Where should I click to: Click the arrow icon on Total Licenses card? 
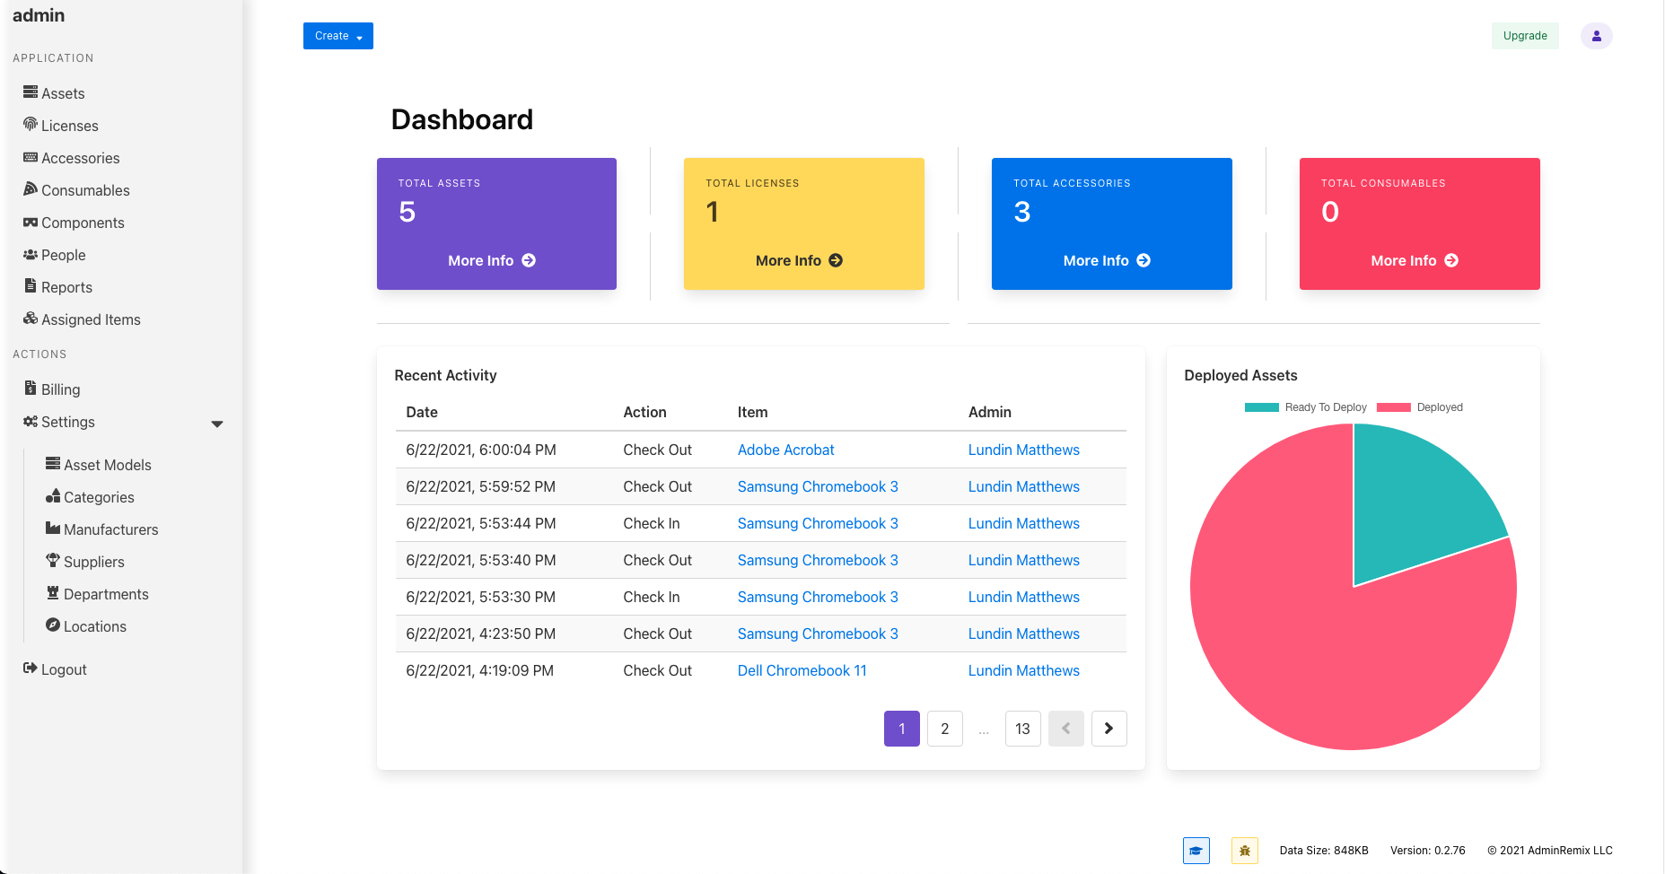(836, 260)
